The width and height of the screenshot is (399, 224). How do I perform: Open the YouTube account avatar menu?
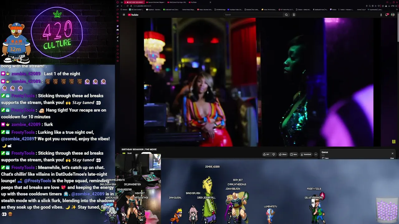(393, 15)
